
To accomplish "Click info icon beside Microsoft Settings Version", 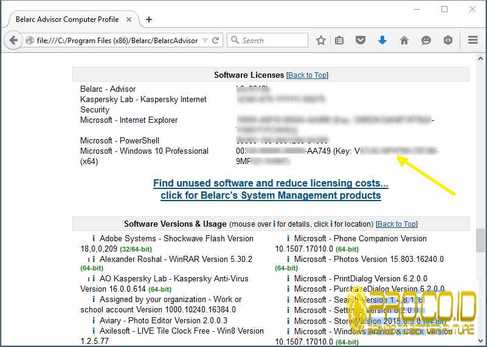I will coord(288,310).
